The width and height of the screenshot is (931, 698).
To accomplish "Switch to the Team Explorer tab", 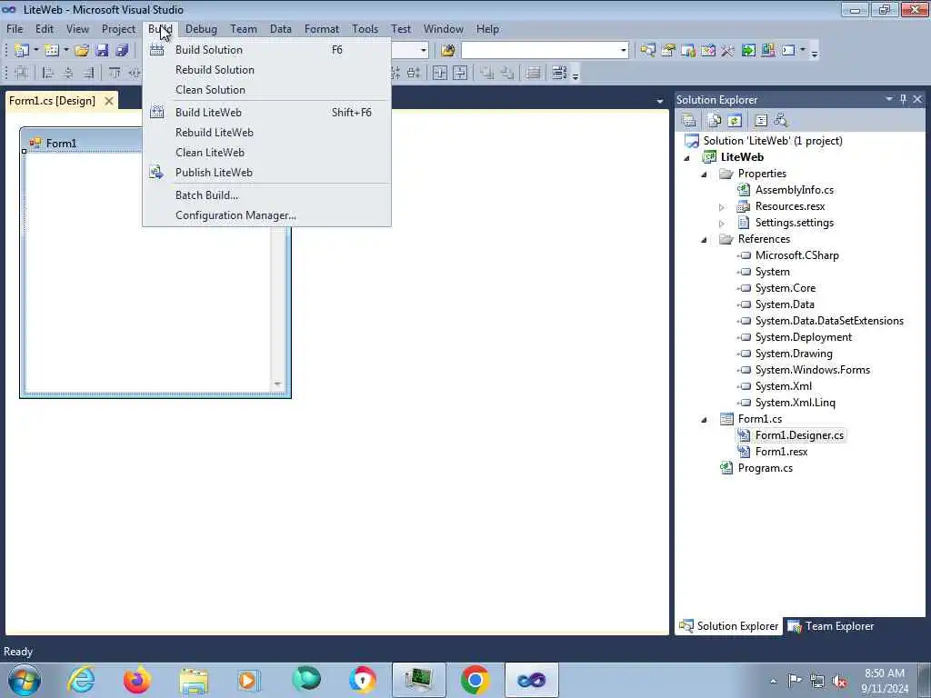I will point(831,626).
